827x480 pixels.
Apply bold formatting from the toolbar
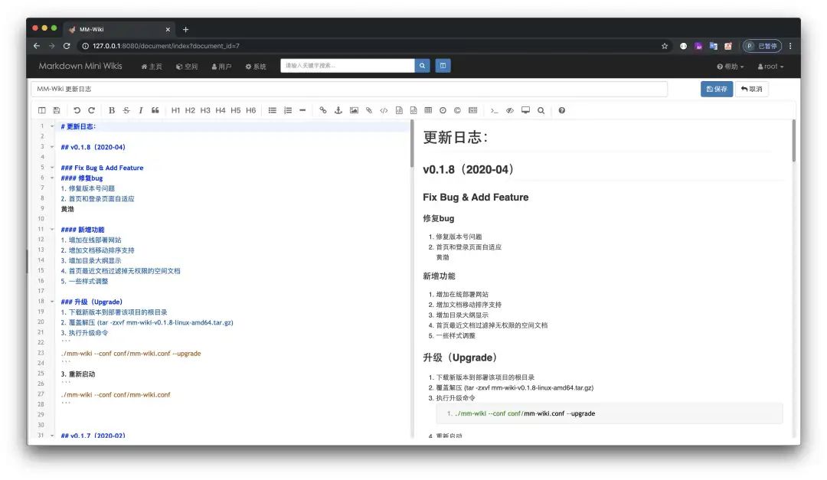pos(112,110)
